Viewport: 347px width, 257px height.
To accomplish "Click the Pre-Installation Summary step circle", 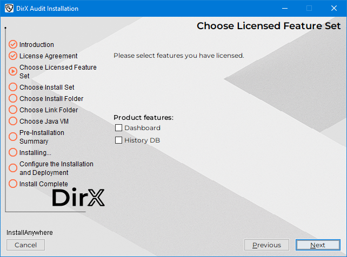I will coord(13,137).
